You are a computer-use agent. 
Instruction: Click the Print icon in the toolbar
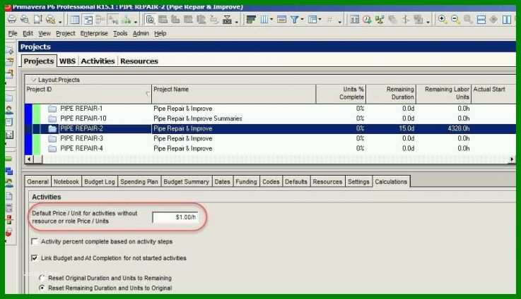[x=12, y=19]
